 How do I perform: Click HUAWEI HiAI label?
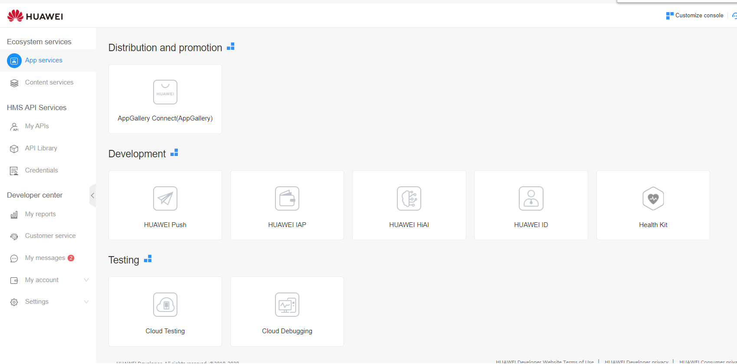pyautogui.click(x=409, y=225)
